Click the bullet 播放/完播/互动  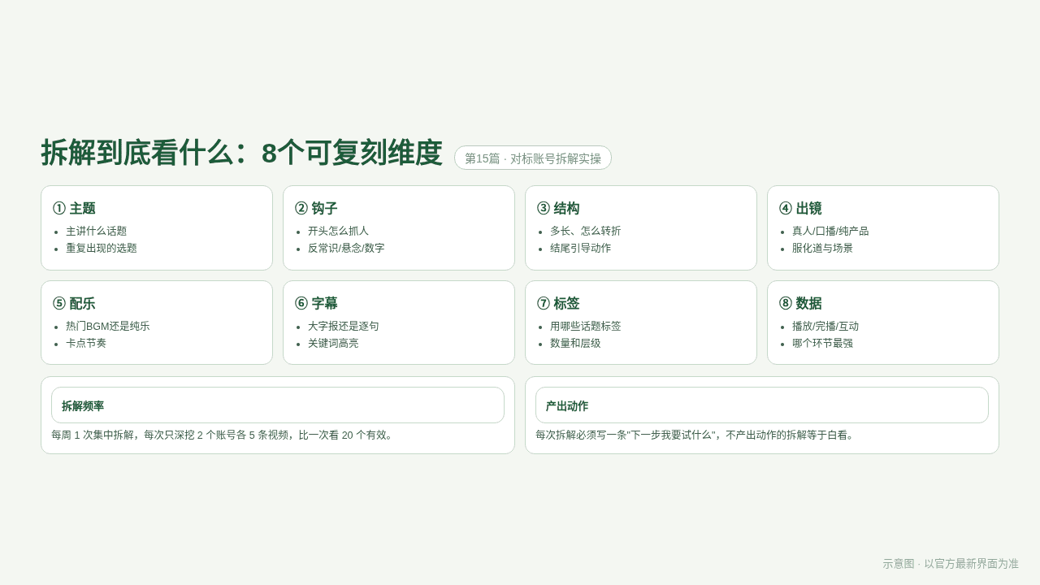pos(825,326)
